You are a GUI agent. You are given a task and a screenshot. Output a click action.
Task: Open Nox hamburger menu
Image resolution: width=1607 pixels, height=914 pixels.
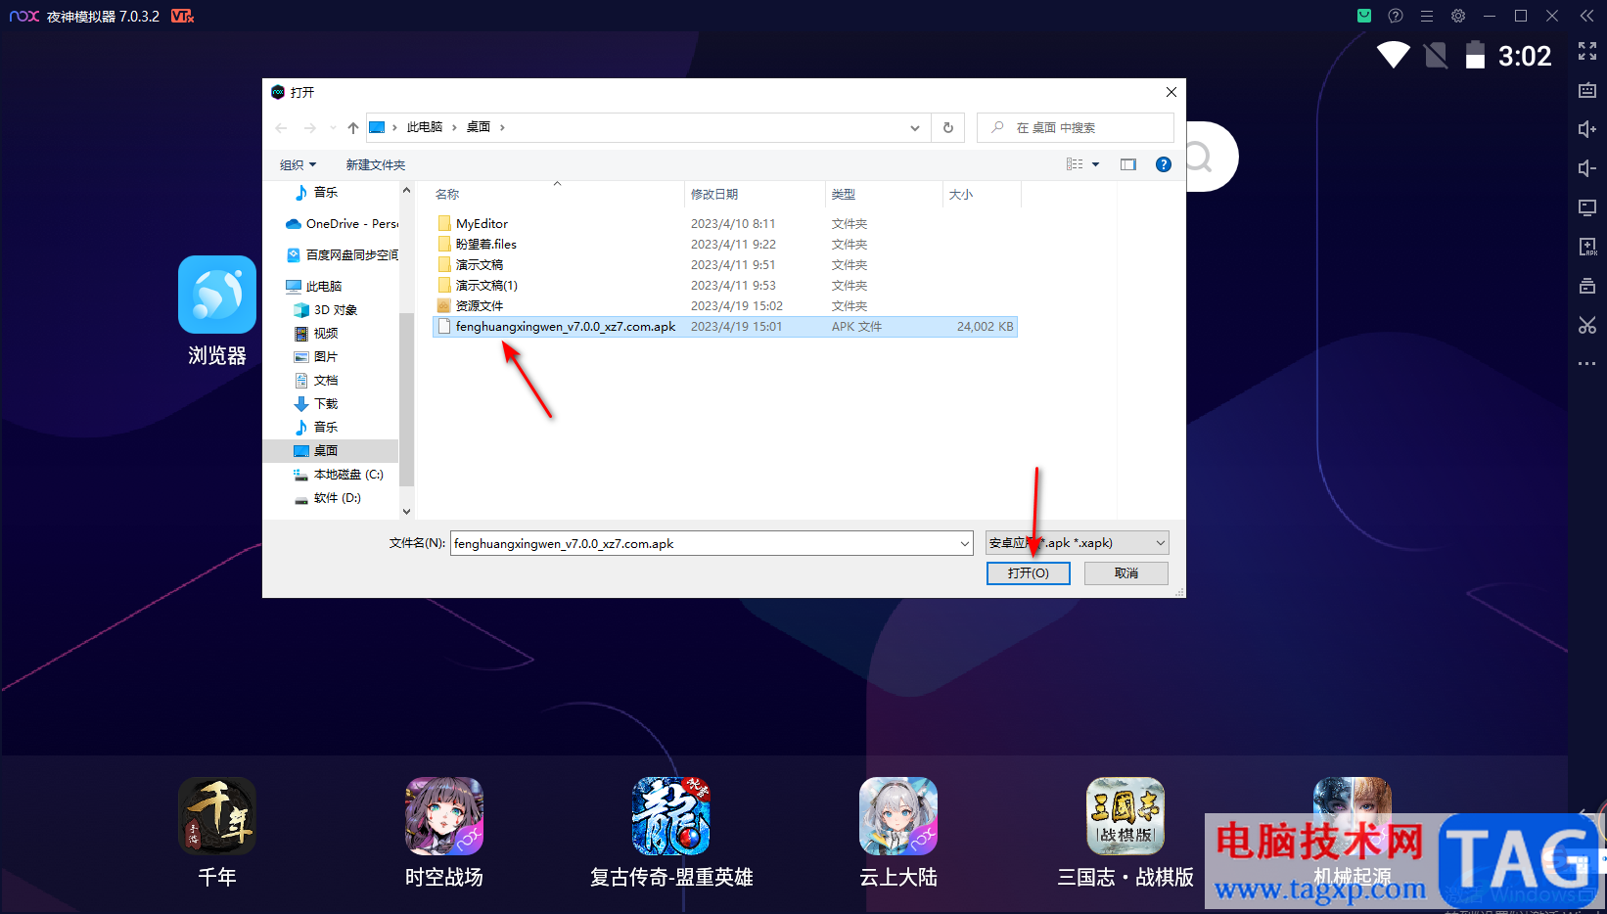point(1427,16)
